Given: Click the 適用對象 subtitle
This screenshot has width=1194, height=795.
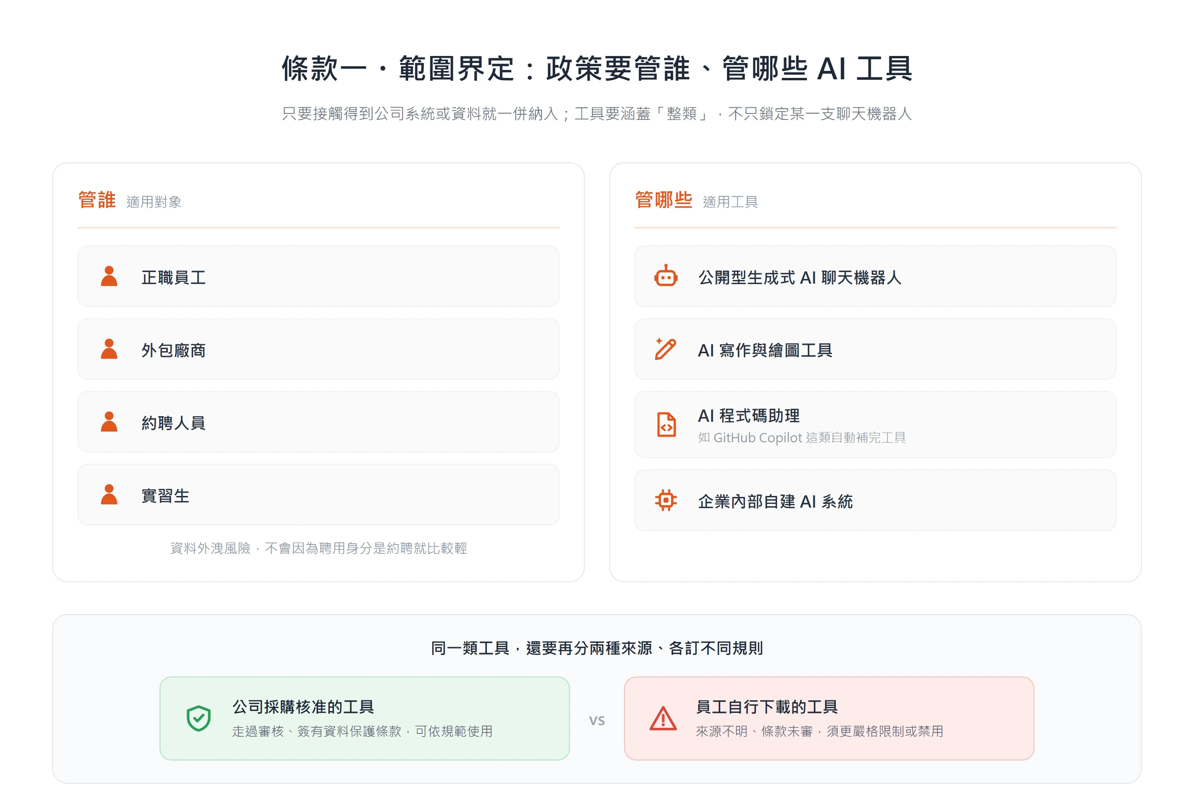Looking at the screenshot, I should click(x=153, y=202).
